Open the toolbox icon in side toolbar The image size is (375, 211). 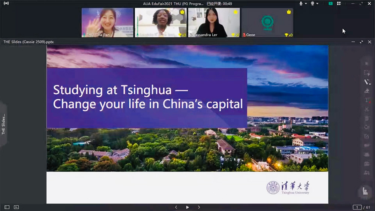(367, 164)
